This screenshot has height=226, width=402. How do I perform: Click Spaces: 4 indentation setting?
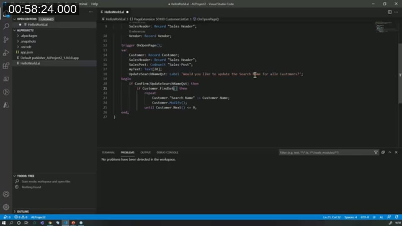coord(351,217)
